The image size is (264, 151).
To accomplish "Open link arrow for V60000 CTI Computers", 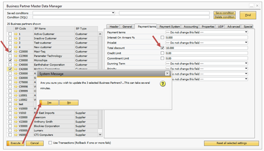I will click(x=16, y=135).
